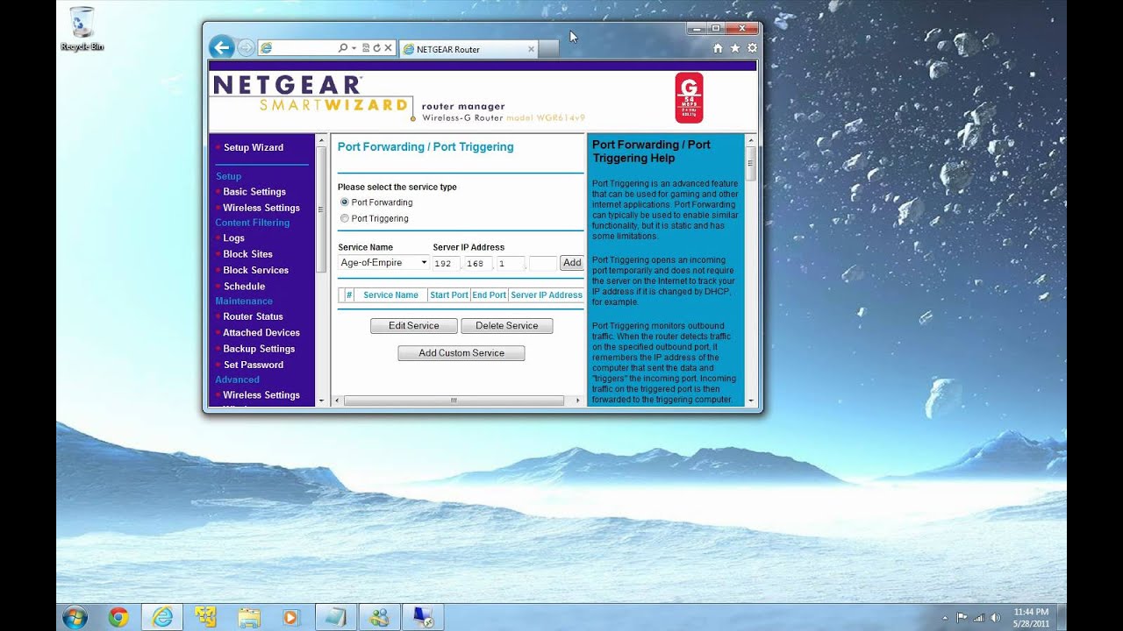This screenshot has width=1123, height=631.
Task: Open Windows Explorer folder on taskbar
Action: (249, 617)
